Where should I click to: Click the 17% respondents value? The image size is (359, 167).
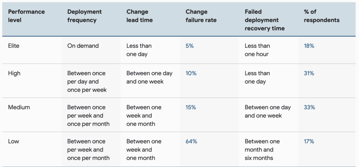point(309,141)
